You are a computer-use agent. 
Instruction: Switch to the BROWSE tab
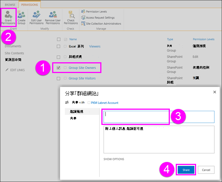point(10,5)
